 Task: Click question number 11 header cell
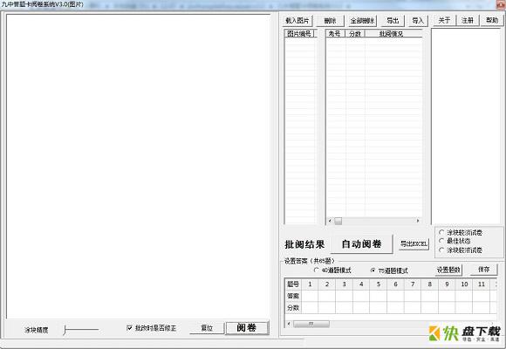point(482,284)
